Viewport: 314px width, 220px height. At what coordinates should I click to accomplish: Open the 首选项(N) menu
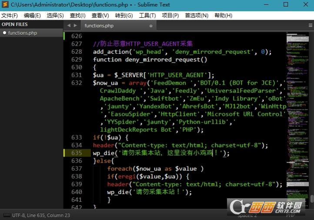tap(197, 15)
